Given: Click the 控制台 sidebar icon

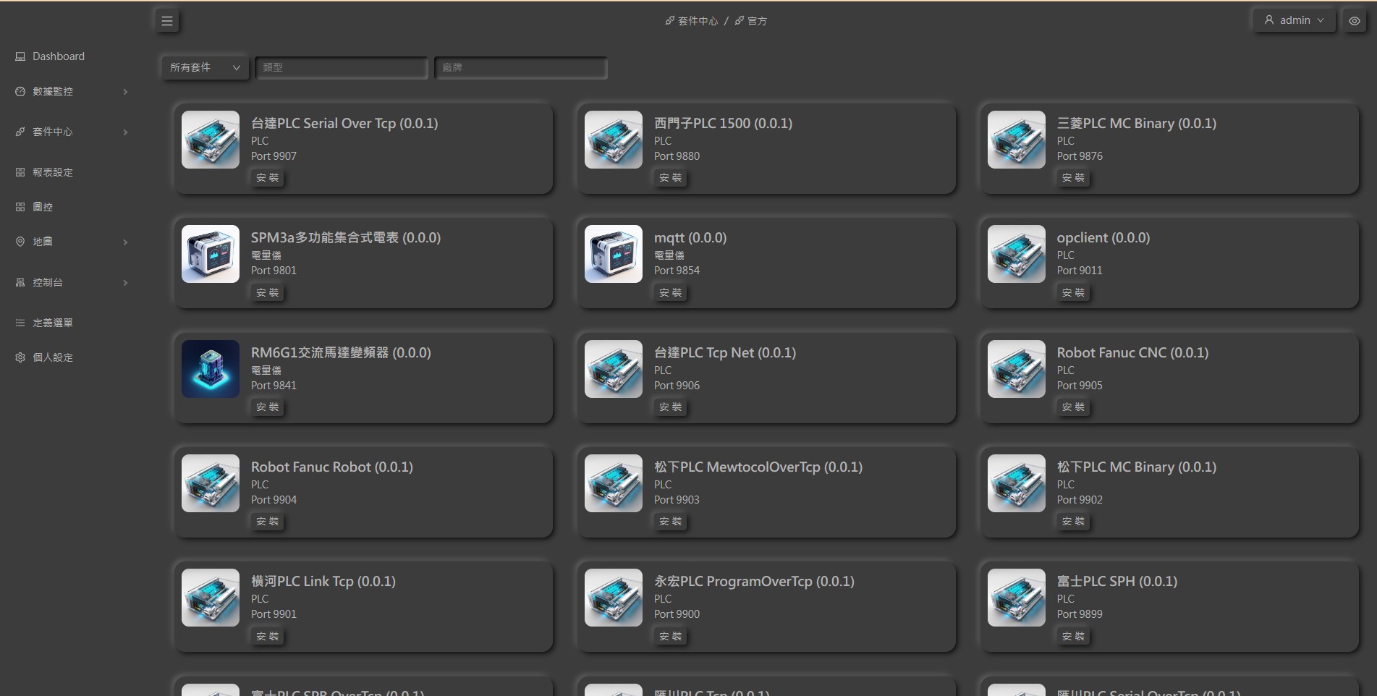Looking at the screenshot, I should [x=20, y=282].
